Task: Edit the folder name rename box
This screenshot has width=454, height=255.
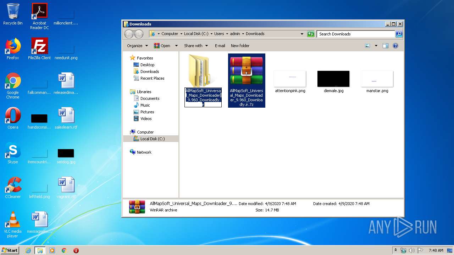Action: click(203, 97)
